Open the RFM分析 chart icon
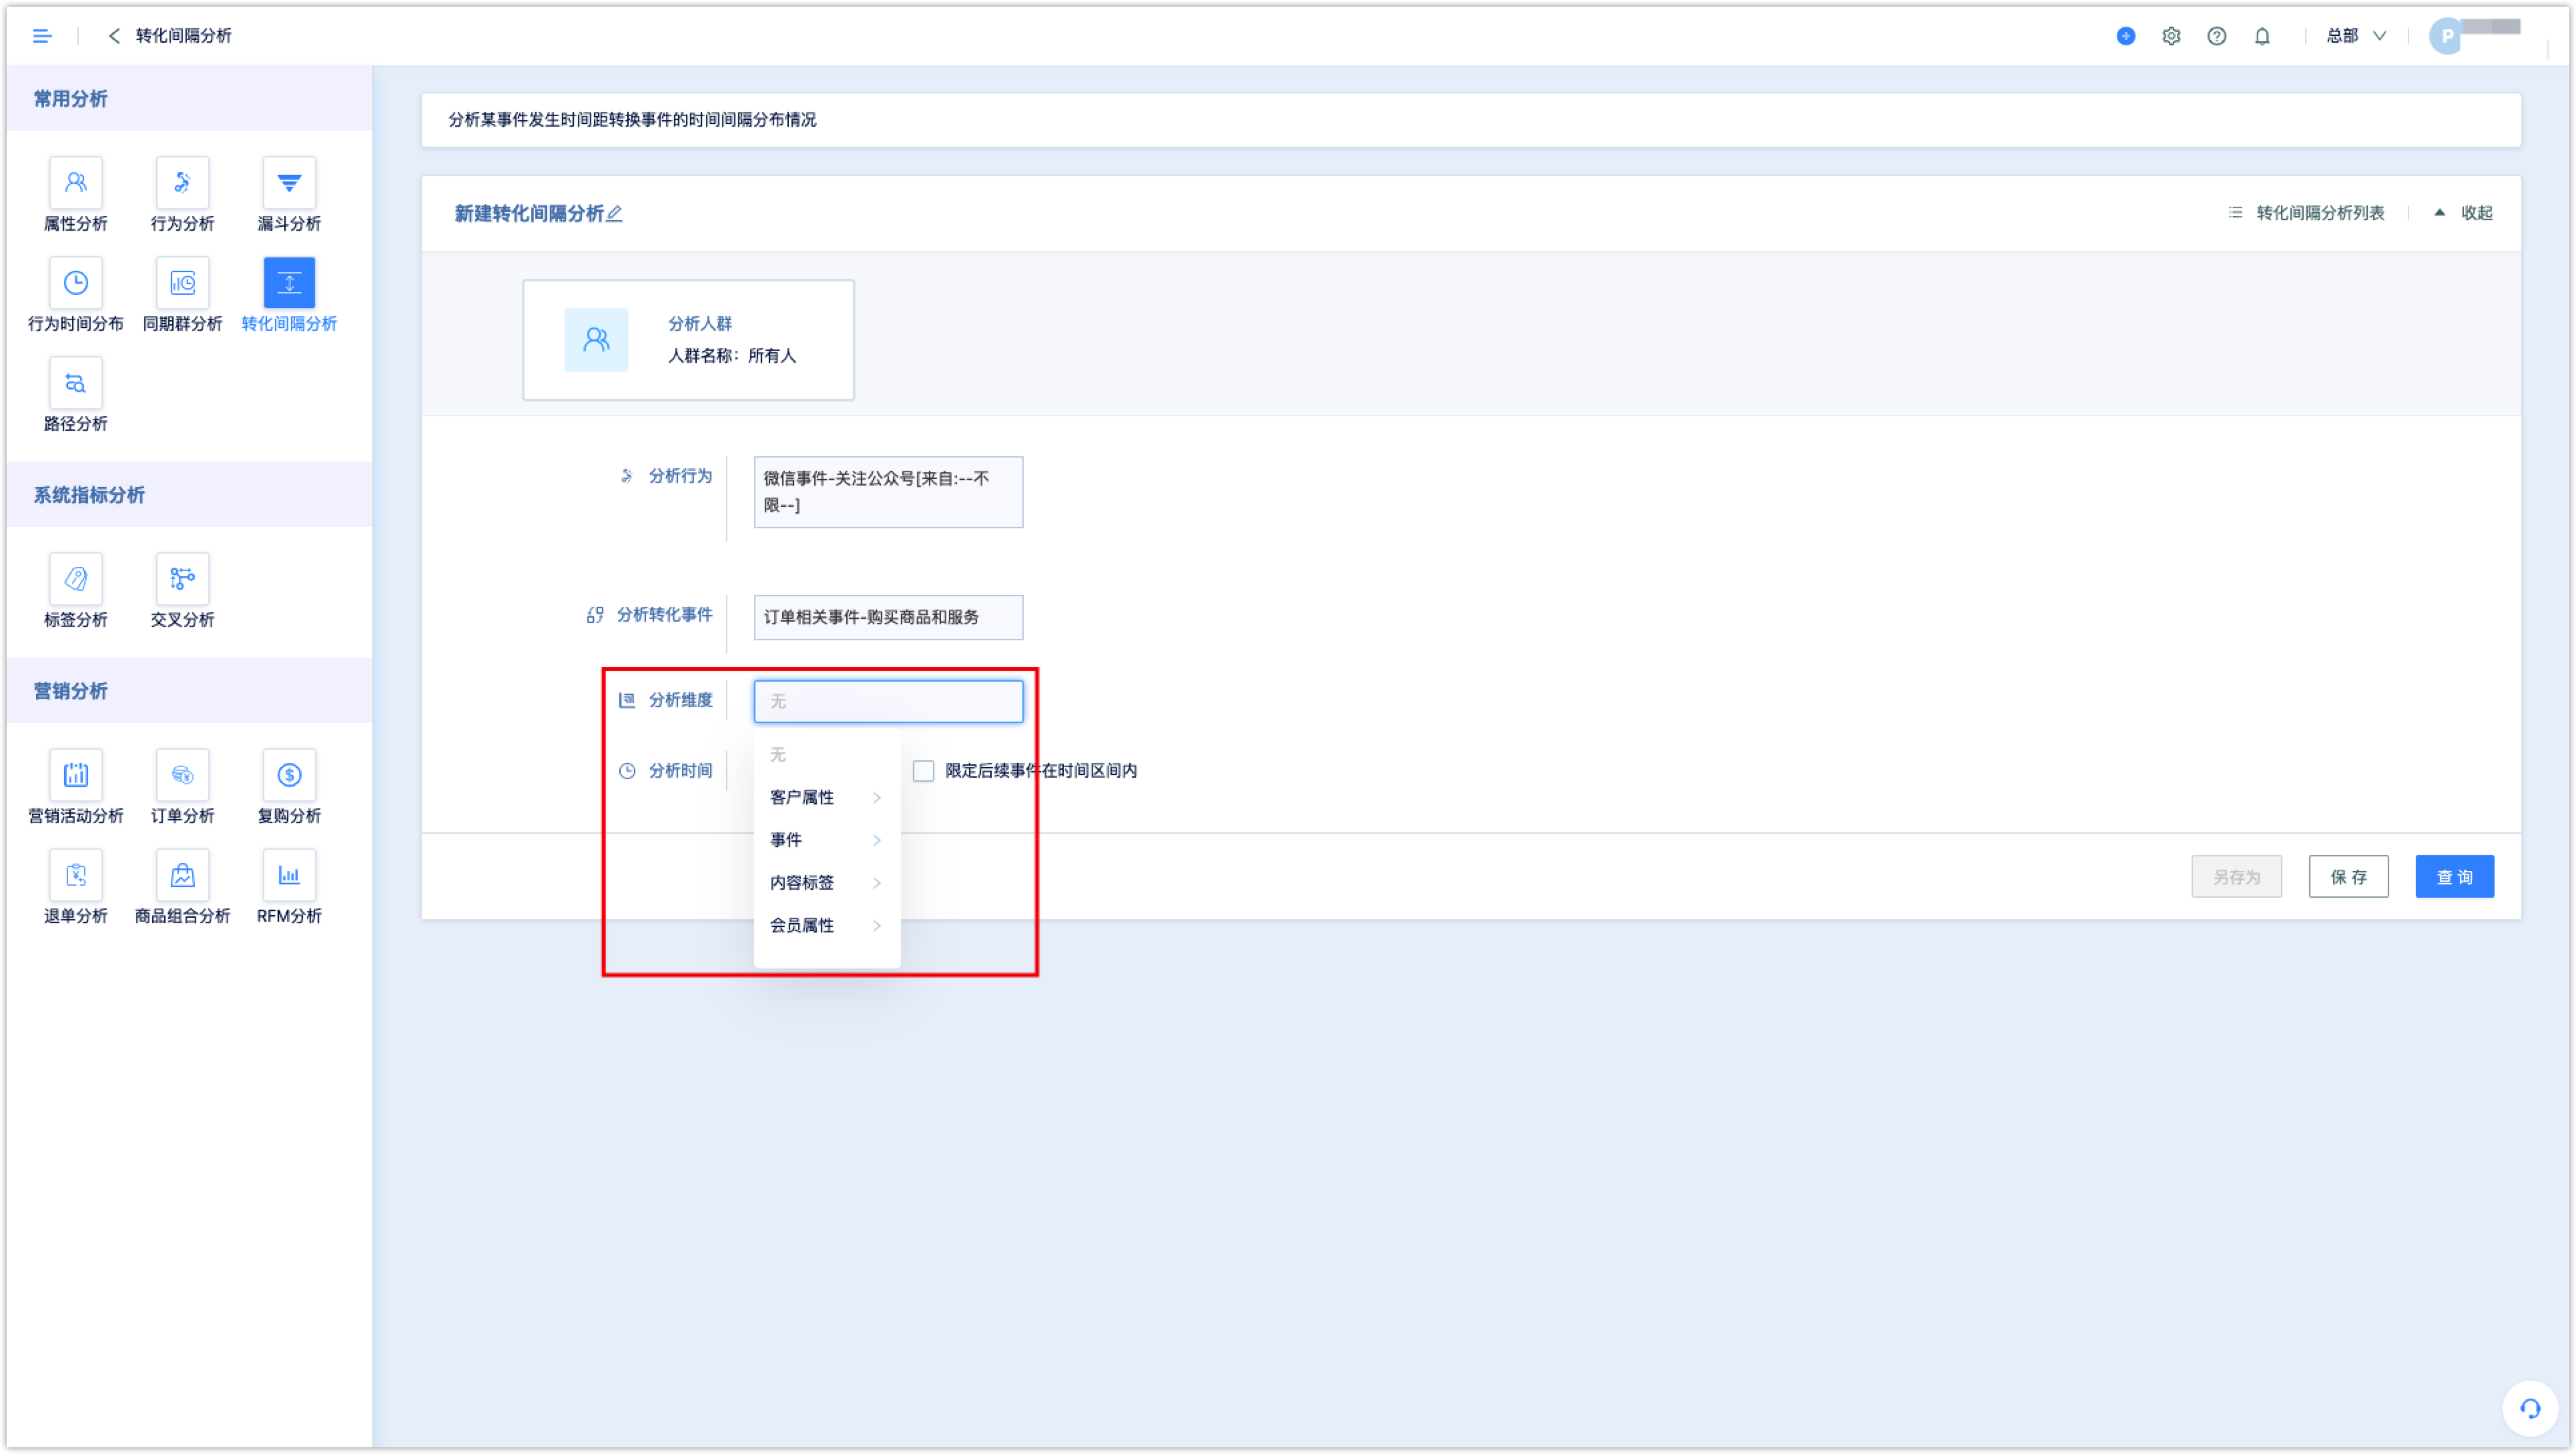 pyautogui.click(x=289, y=874)
